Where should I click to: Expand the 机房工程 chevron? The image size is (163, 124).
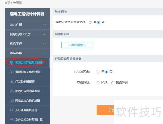44,44
